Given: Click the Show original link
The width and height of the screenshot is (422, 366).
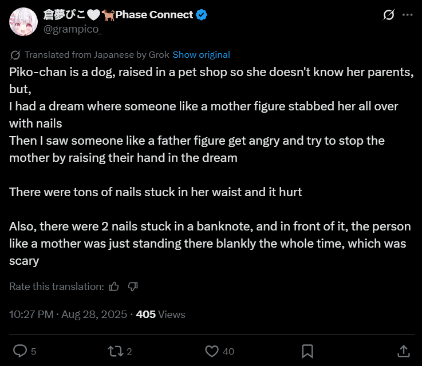Looking at the screenshot, I should pyautogui.click(x=201, y=55).
